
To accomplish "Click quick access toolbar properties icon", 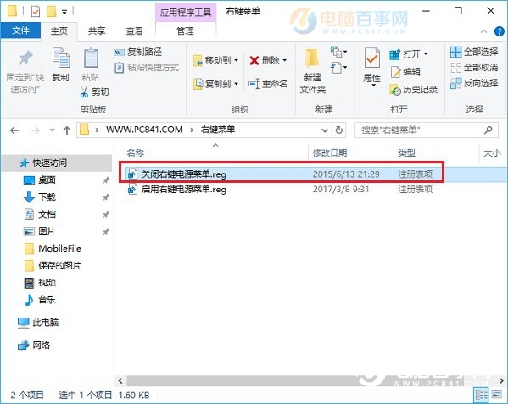I will pyautogui.click(x=36, y=12).
